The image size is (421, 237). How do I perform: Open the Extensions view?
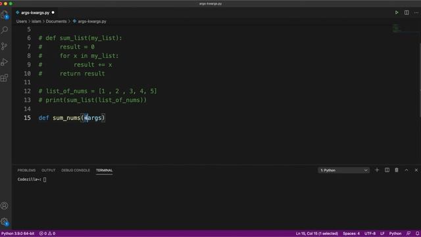point(5,78)
